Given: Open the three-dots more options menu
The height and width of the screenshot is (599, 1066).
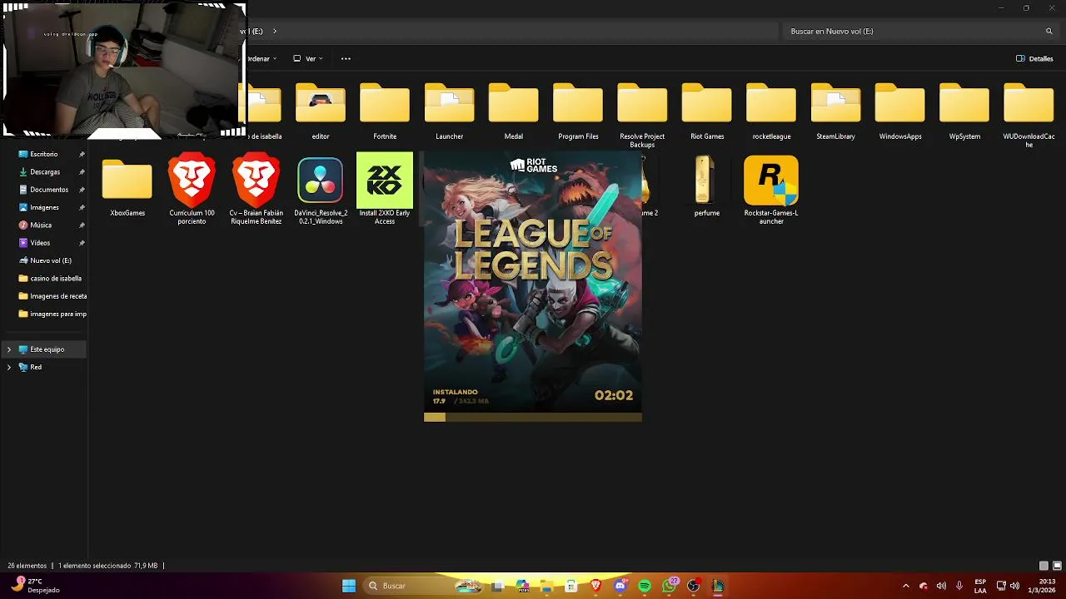Looking at the screenshot, I should (x=346, y=59).
